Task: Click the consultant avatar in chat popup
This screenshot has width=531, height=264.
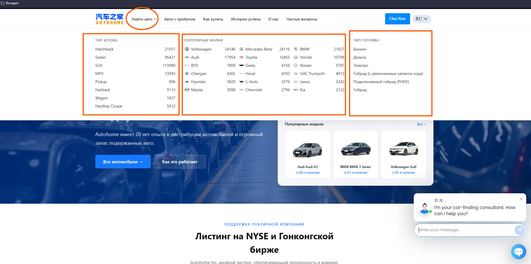Action: pos(425,208)
